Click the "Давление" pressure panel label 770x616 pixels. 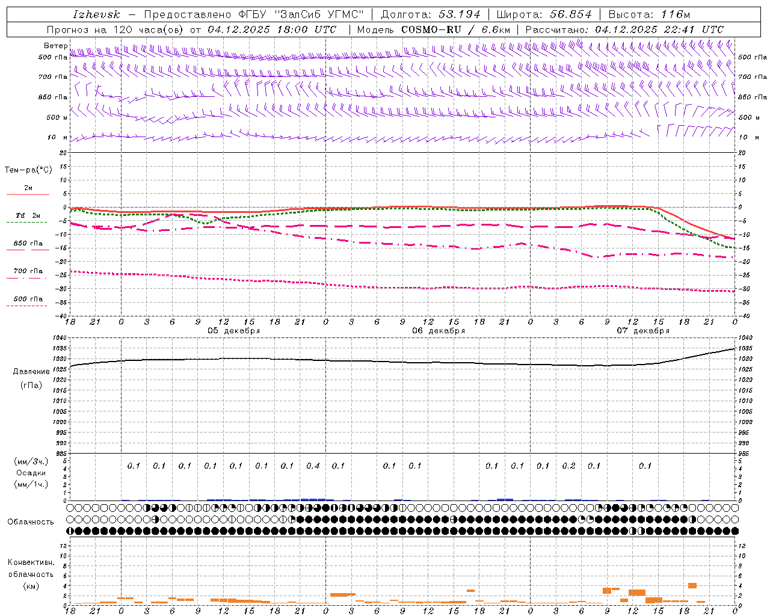coord(32,372)
